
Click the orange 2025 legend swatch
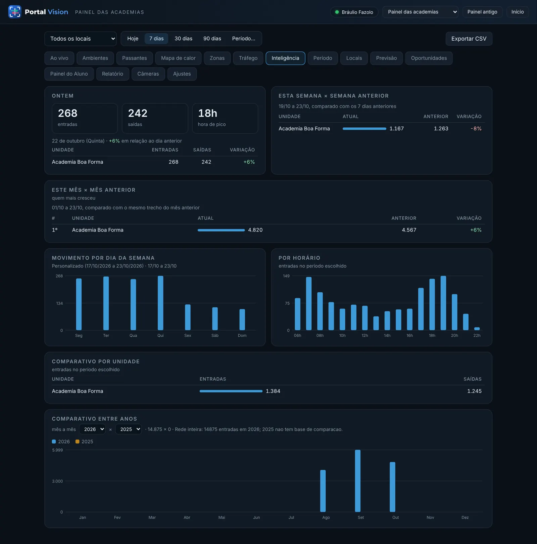[78, 442]
